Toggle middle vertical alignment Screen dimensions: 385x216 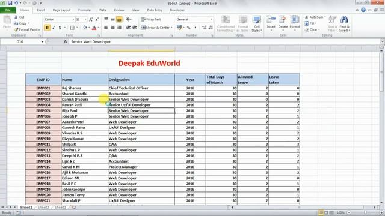112,19
